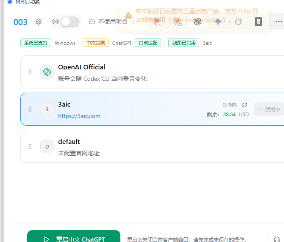This screenshot has width=284, height=242.
Task: Select the default provider card title
Action: [x=69, y=142]
